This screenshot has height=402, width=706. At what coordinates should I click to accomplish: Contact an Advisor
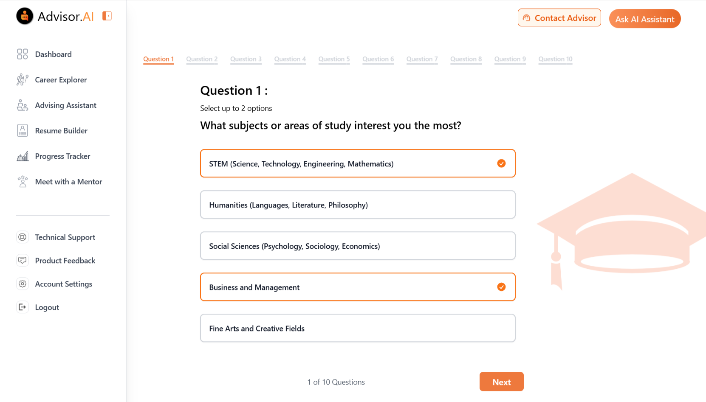click(x=559, y=17)
